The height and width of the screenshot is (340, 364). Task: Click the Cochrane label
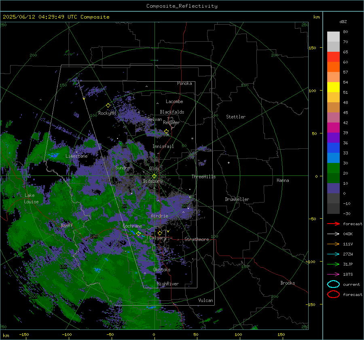tap(132, 226)
